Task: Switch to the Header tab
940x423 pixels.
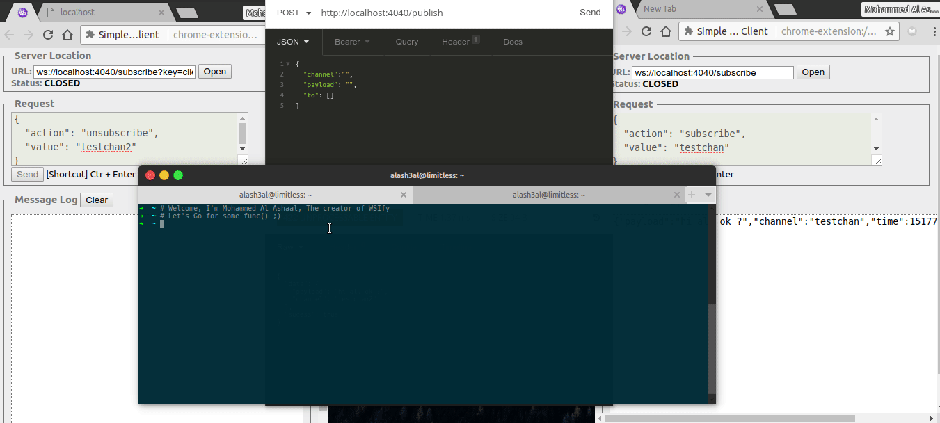Action: click(x=461, y=42)
